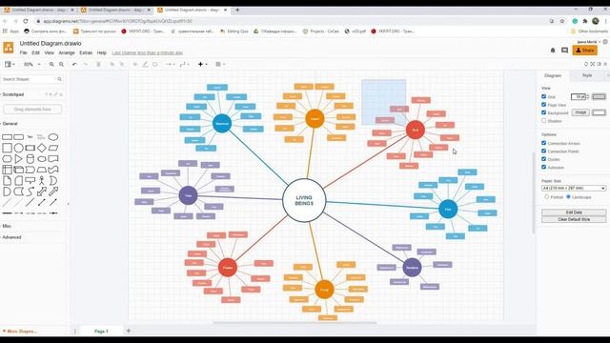This screenshot has height=343, width=610.
Task: Expand the Advanced shapes section
Action: point(11,237)
